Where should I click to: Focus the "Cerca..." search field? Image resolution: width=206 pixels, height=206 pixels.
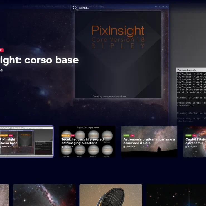coord(138,8)
